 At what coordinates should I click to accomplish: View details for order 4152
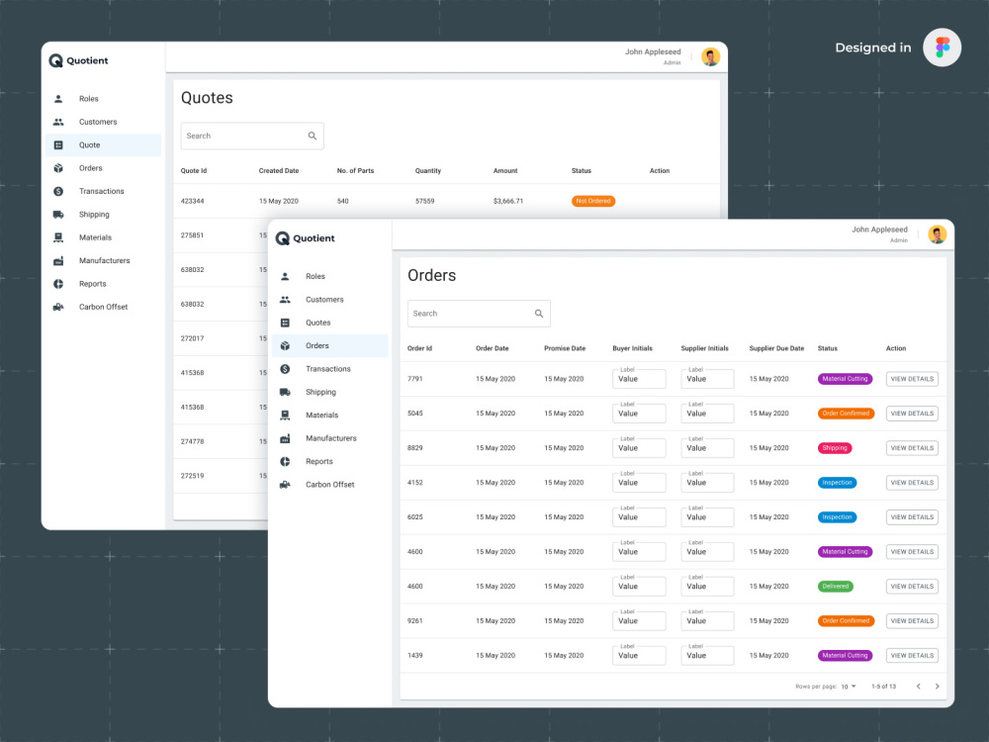pyautogui.click(x=912, y=483)
